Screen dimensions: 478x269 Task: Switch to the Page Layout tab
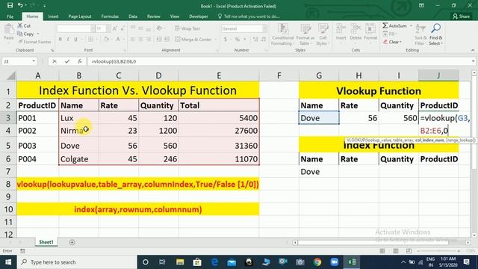point(80,16)
